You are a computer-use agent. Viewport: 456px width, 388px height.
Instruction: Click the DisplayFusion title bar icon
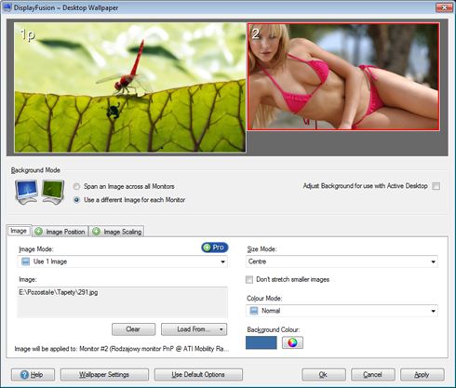tap(7, 7)
